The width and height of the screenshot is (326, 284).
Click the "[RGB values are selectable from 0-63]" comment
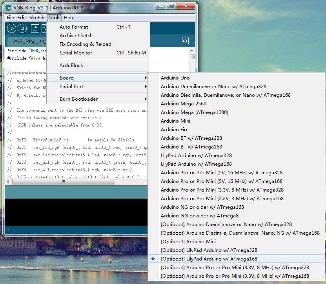point(60,125)
